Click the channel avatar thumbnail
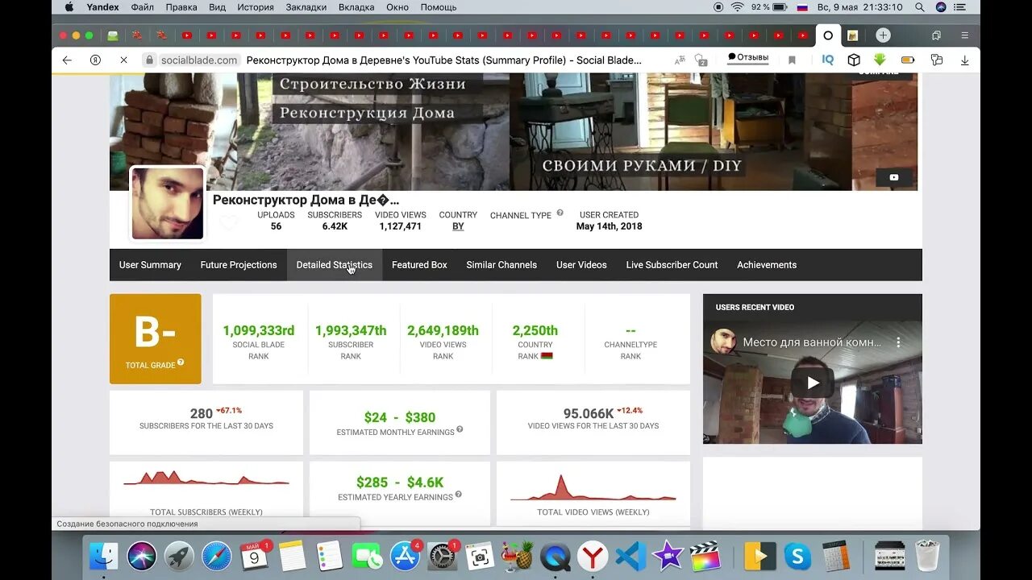 tap(168, 204)
